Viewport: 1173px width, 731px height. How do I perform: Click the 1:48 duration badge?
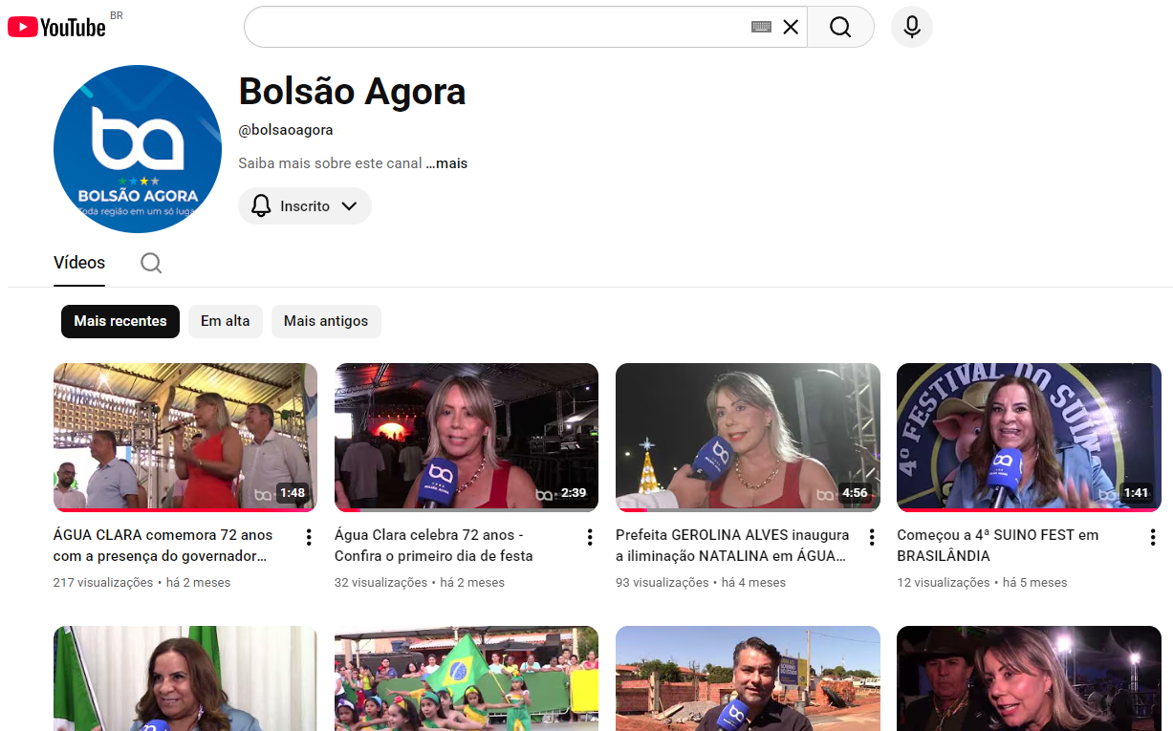pyautogui.click(x=293, y=493)
